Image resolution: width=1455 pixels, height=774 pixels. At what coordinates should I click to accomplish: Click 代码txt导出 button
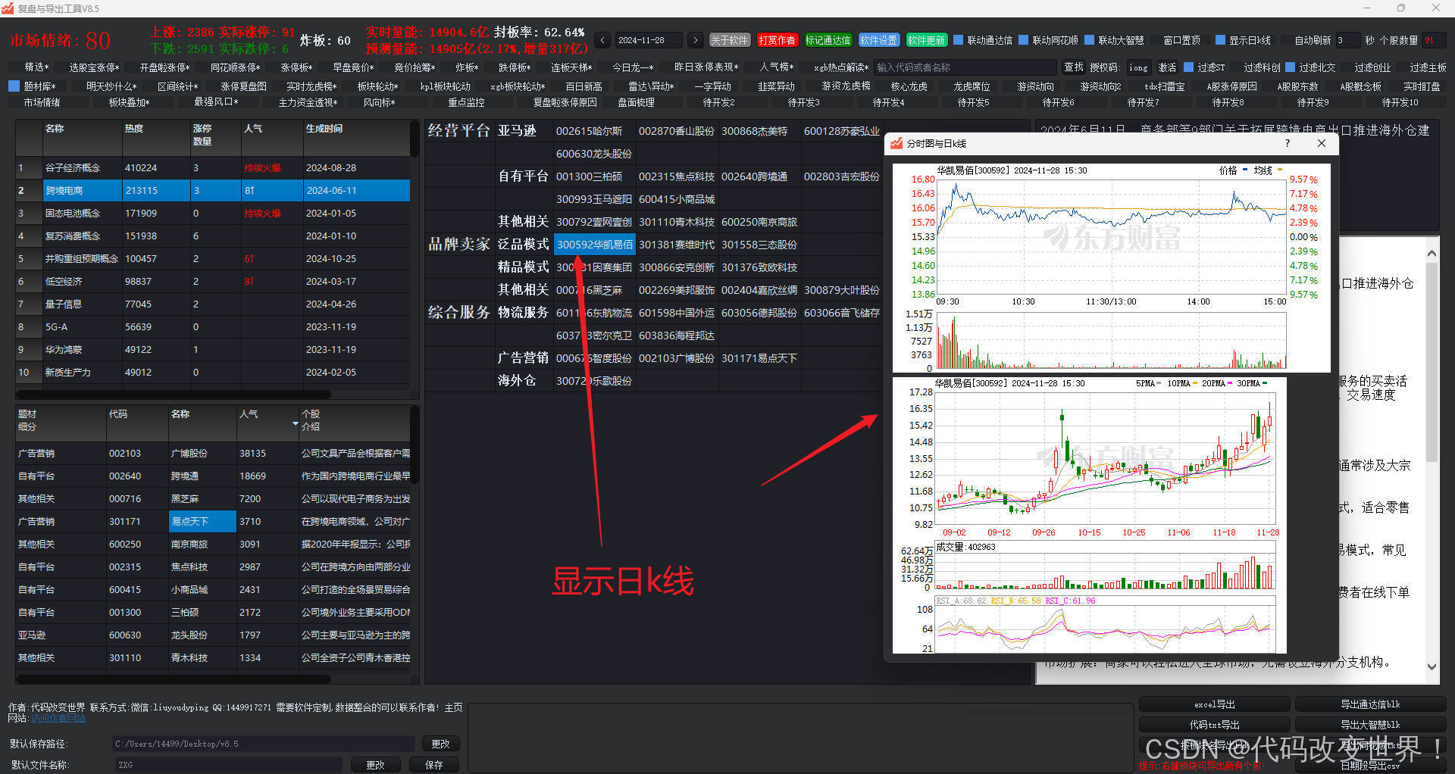(x=1214, y=725)
